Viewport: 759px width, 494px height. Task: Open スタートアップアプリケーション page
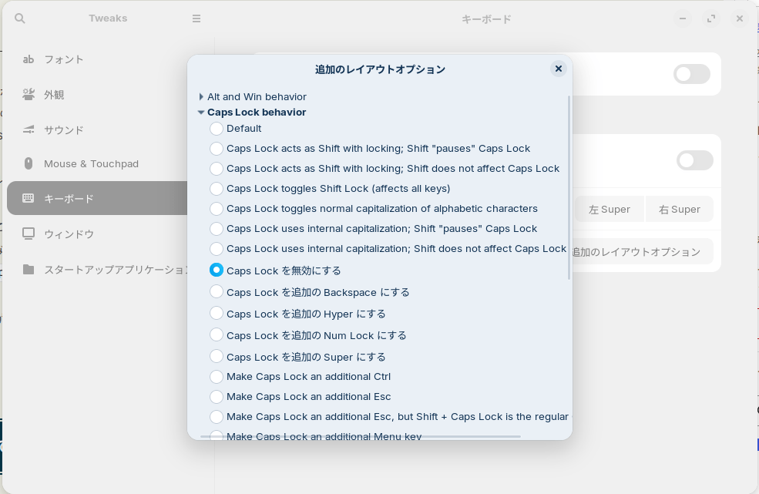[97, 269]
